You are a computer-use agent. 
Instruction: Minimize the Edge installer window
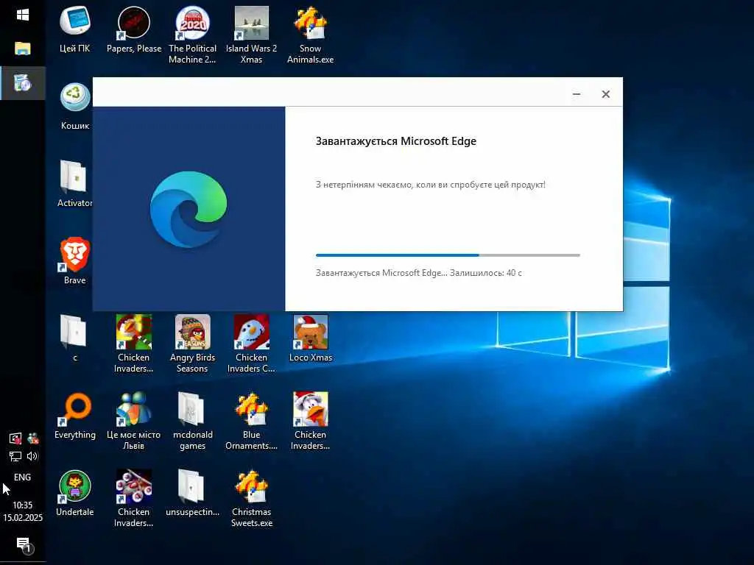(577, 93)
